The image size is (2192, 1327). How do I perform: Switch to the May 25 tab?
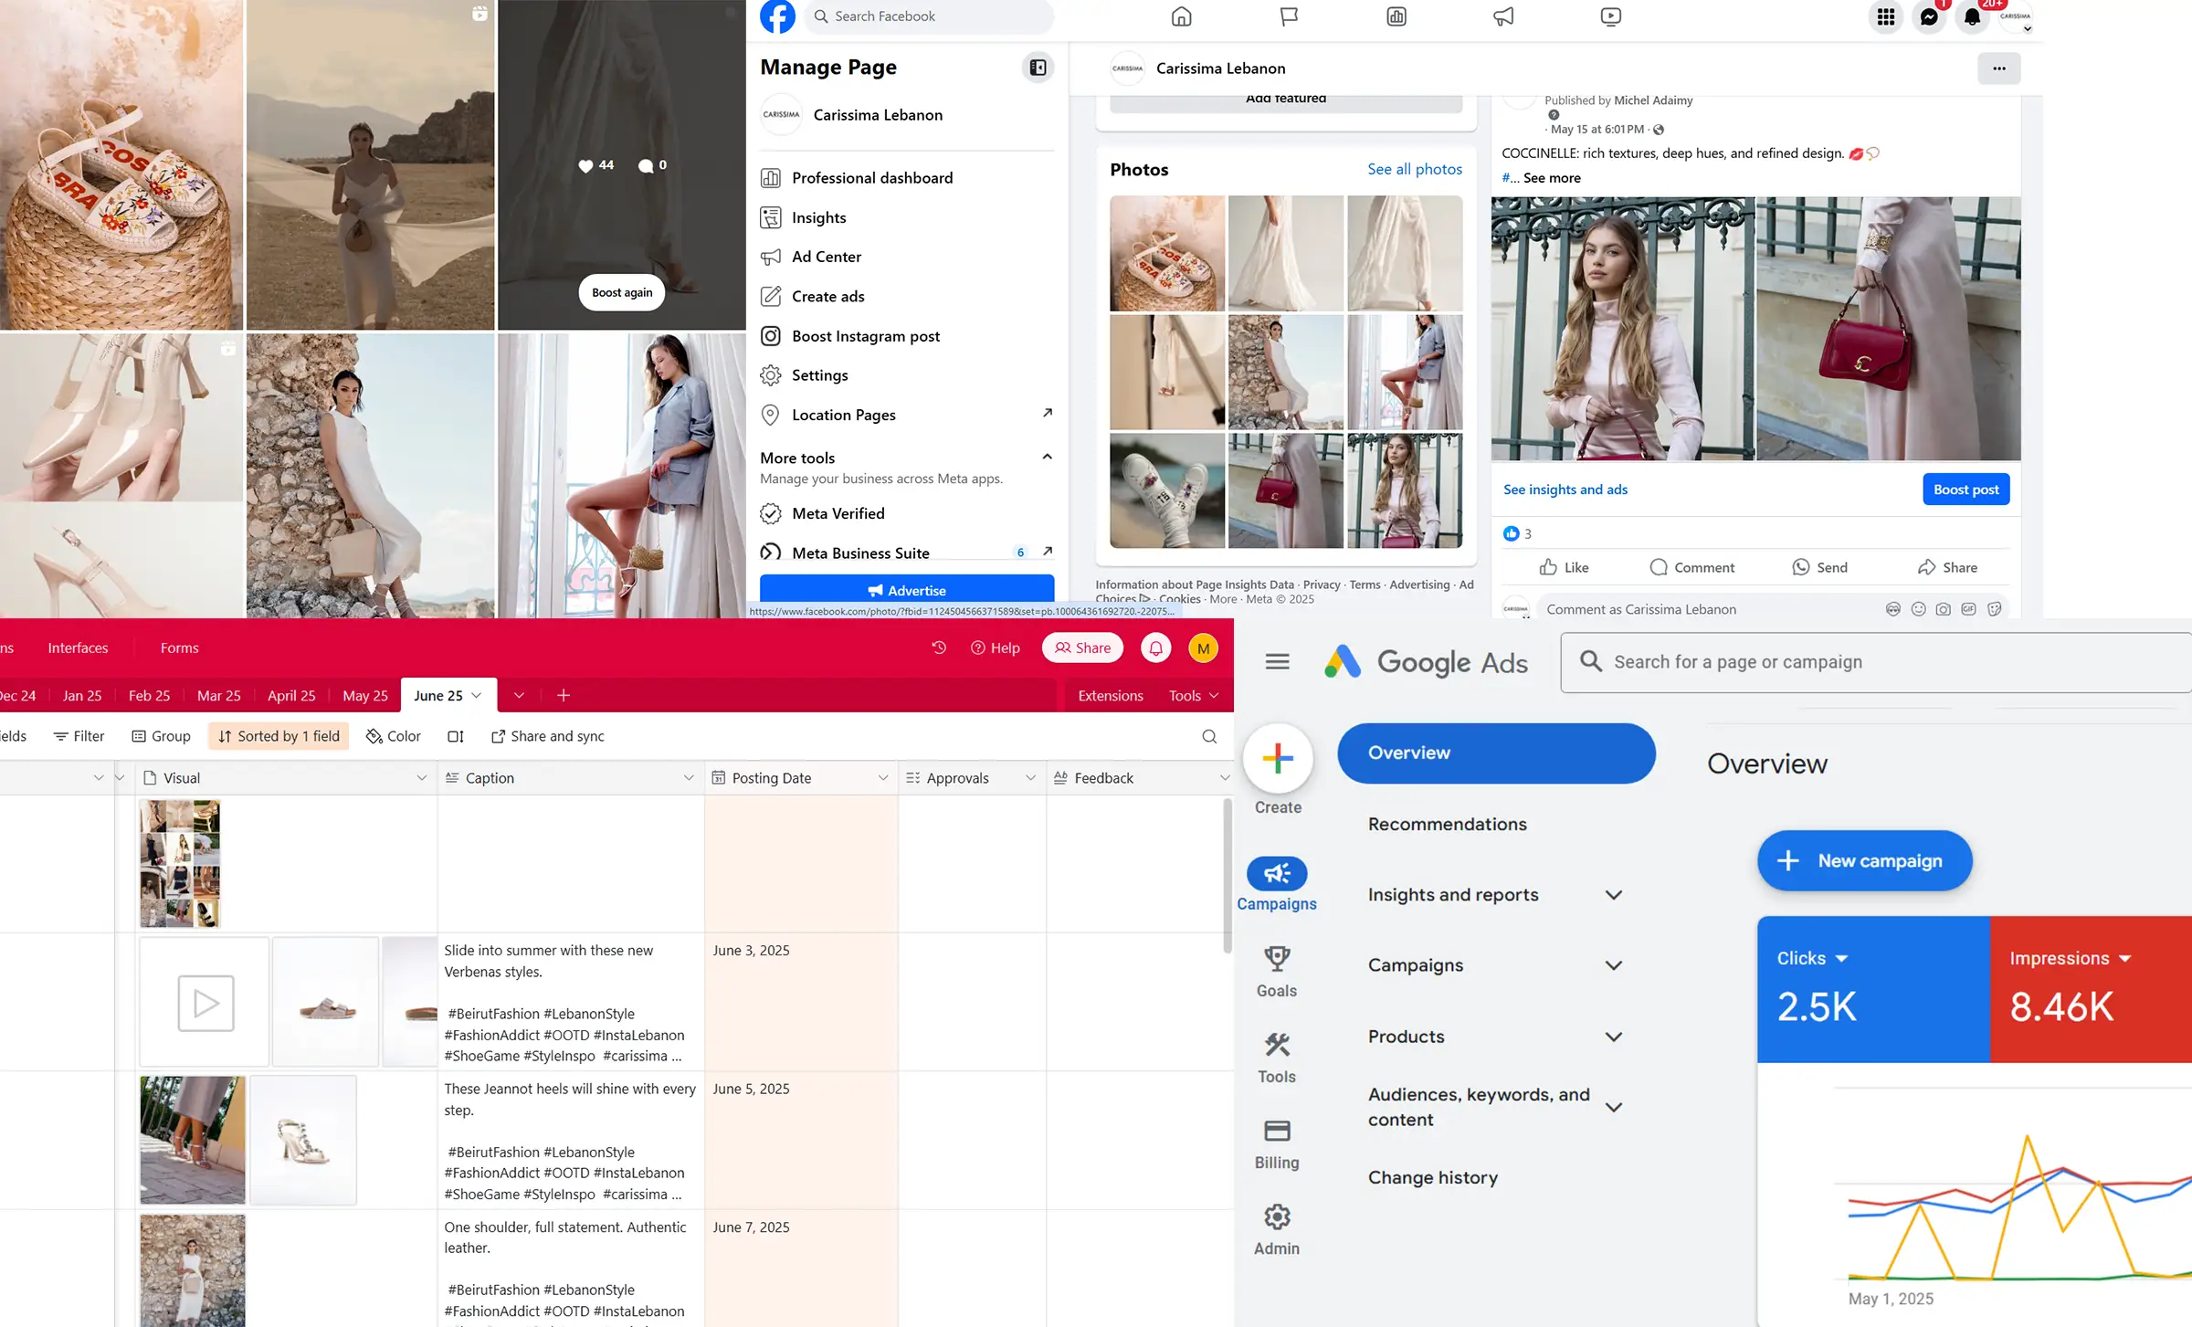pos(364,695)
